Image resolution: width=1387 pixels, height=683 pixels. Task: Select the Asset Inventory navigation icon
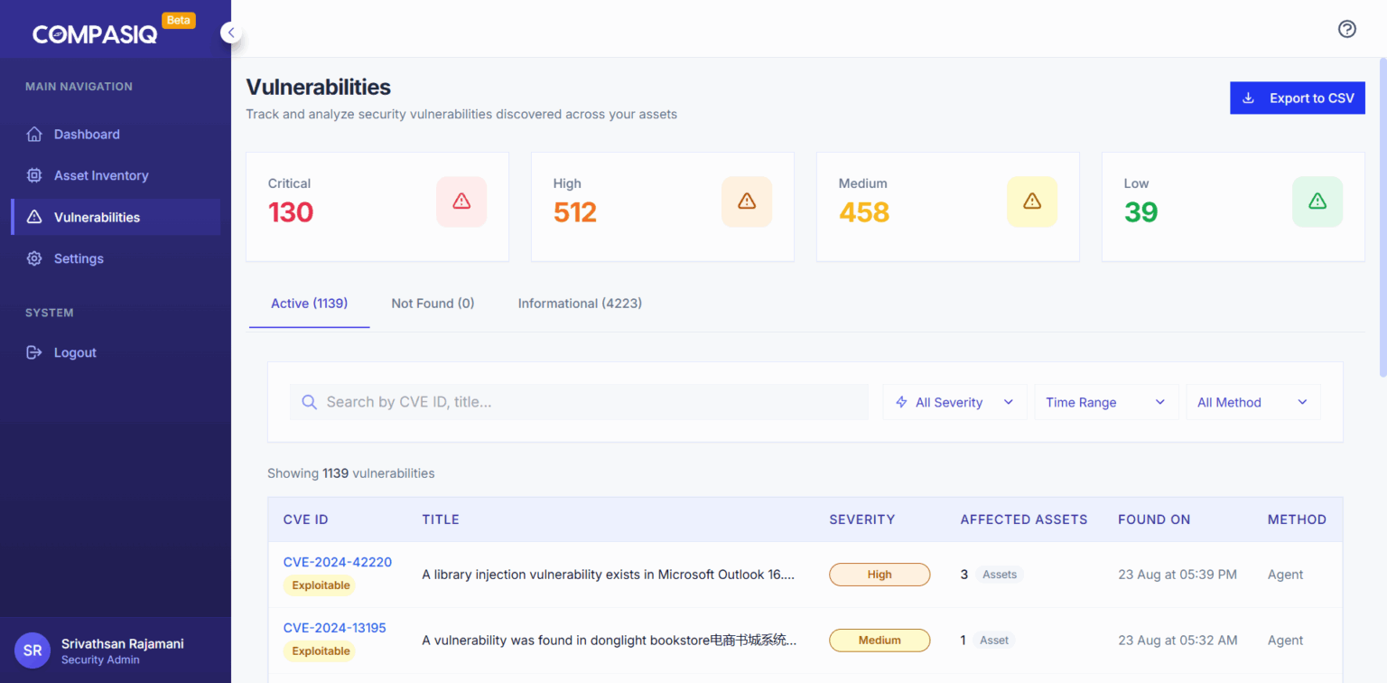(34, 175)
